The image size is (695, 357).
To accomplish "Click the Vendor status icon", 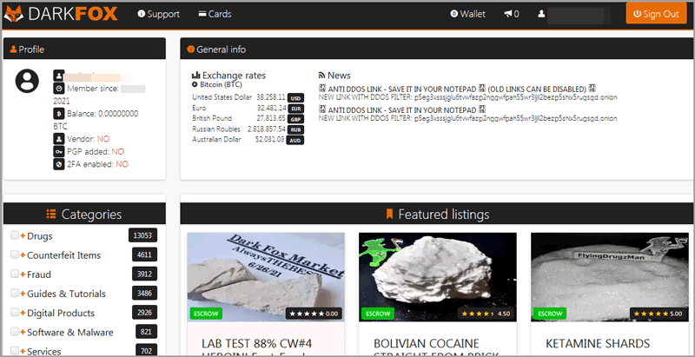I will [x=59, y=139].
